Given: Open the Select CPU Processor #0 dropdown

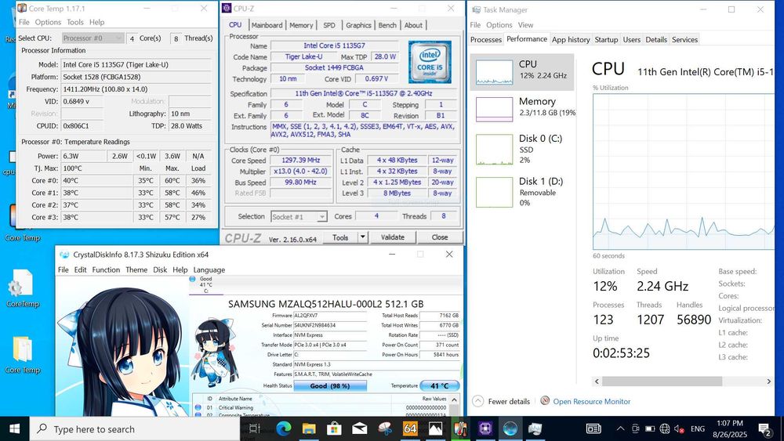Looking at the screenshot, I should [93, 38].
